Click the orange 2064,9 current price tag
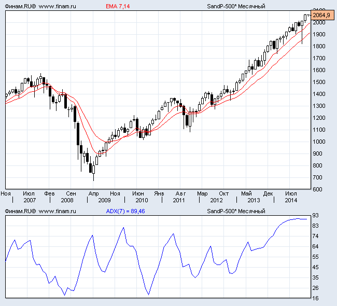Screen dimensions: 337x306 (321, 16)
